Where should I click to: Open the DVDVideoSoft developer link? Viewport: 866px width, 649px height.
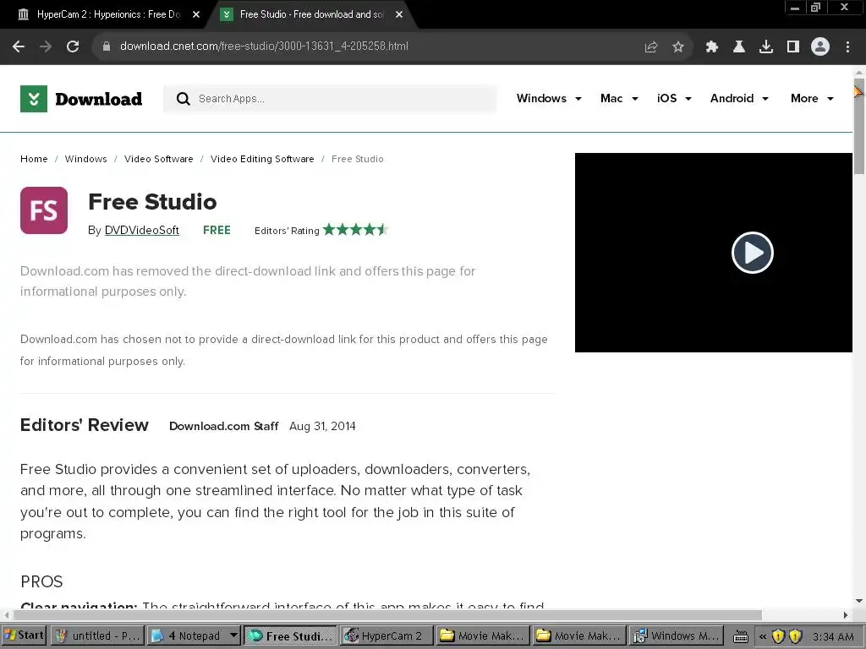point(141,230)
